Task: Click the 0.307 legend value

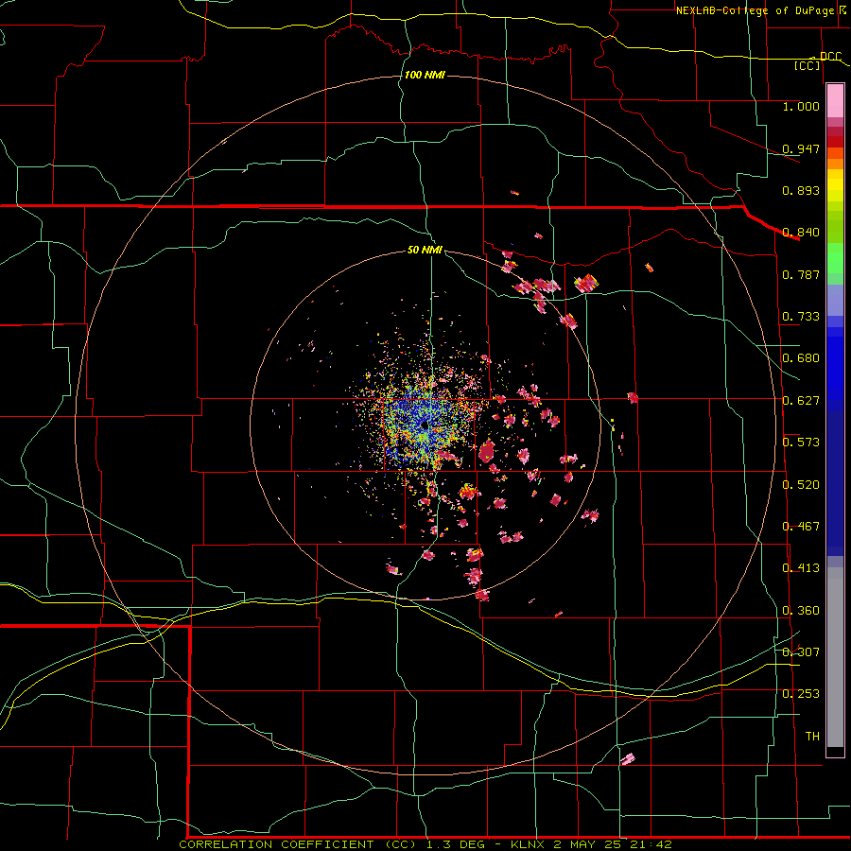Action: click(x=801, y=652)
